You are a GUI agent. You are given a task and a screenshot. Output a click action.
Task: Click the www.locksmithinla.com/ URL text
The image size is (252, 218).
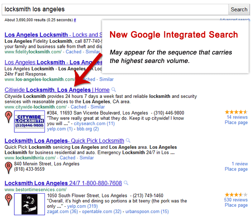30,158
